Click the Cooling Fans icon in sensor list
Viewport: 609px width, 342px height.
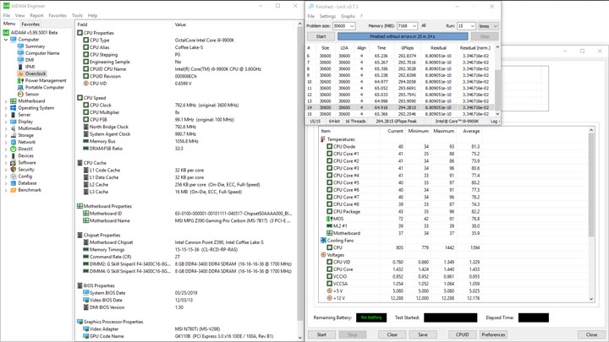click(323, 241)
